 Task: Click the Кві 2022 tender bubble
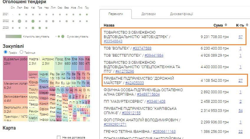click(33, 21)
